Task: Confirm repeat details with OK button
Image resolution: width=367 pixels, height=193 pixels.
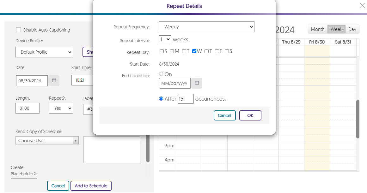Action: (250, 115)
